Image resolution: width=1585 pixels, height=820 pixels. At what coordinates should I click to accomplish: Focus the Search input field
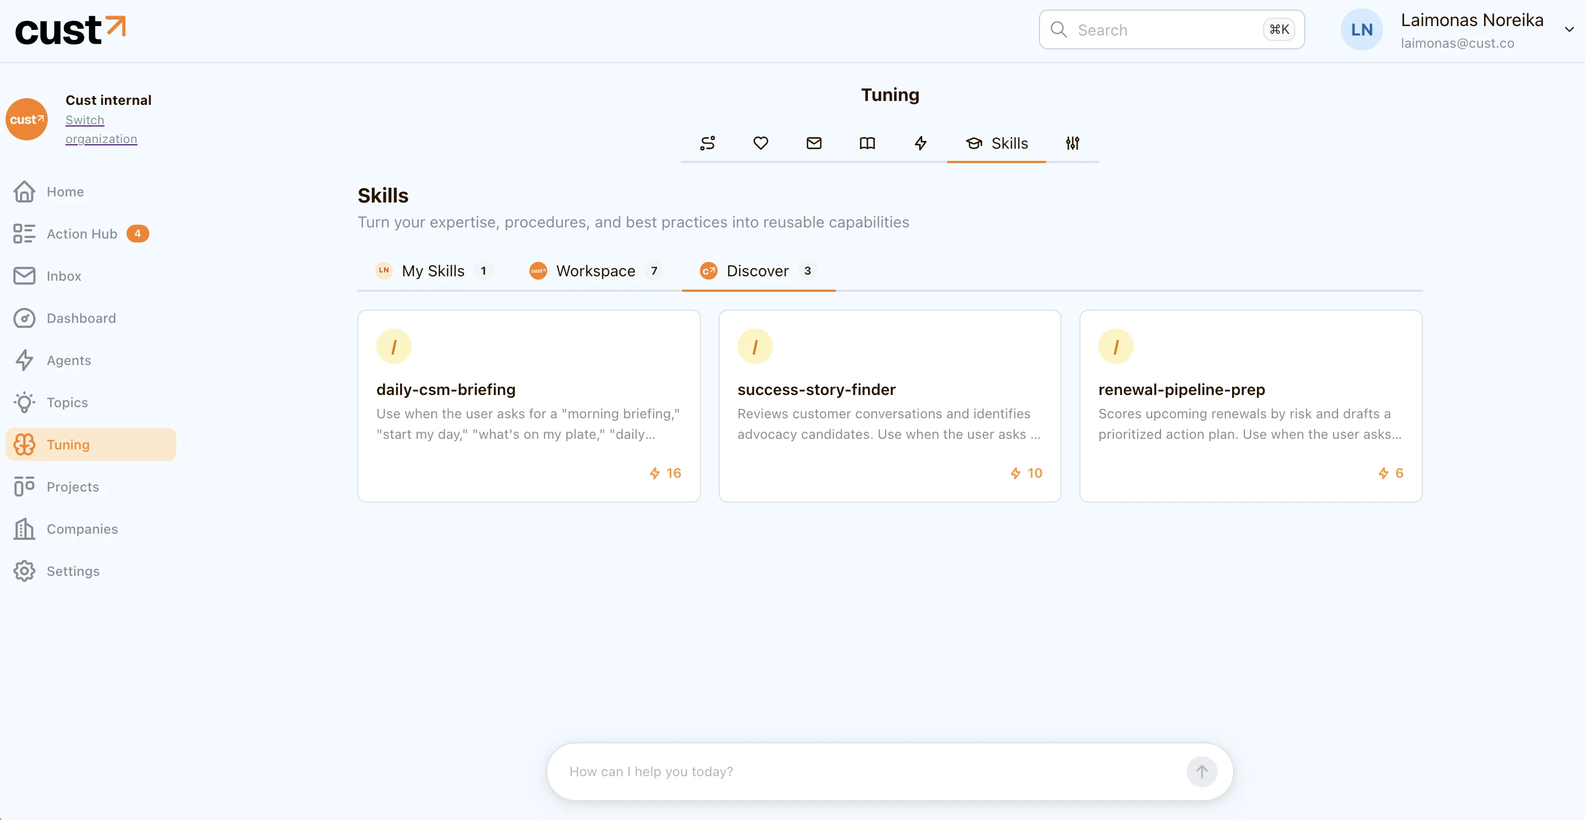[x=1172, y=29]
